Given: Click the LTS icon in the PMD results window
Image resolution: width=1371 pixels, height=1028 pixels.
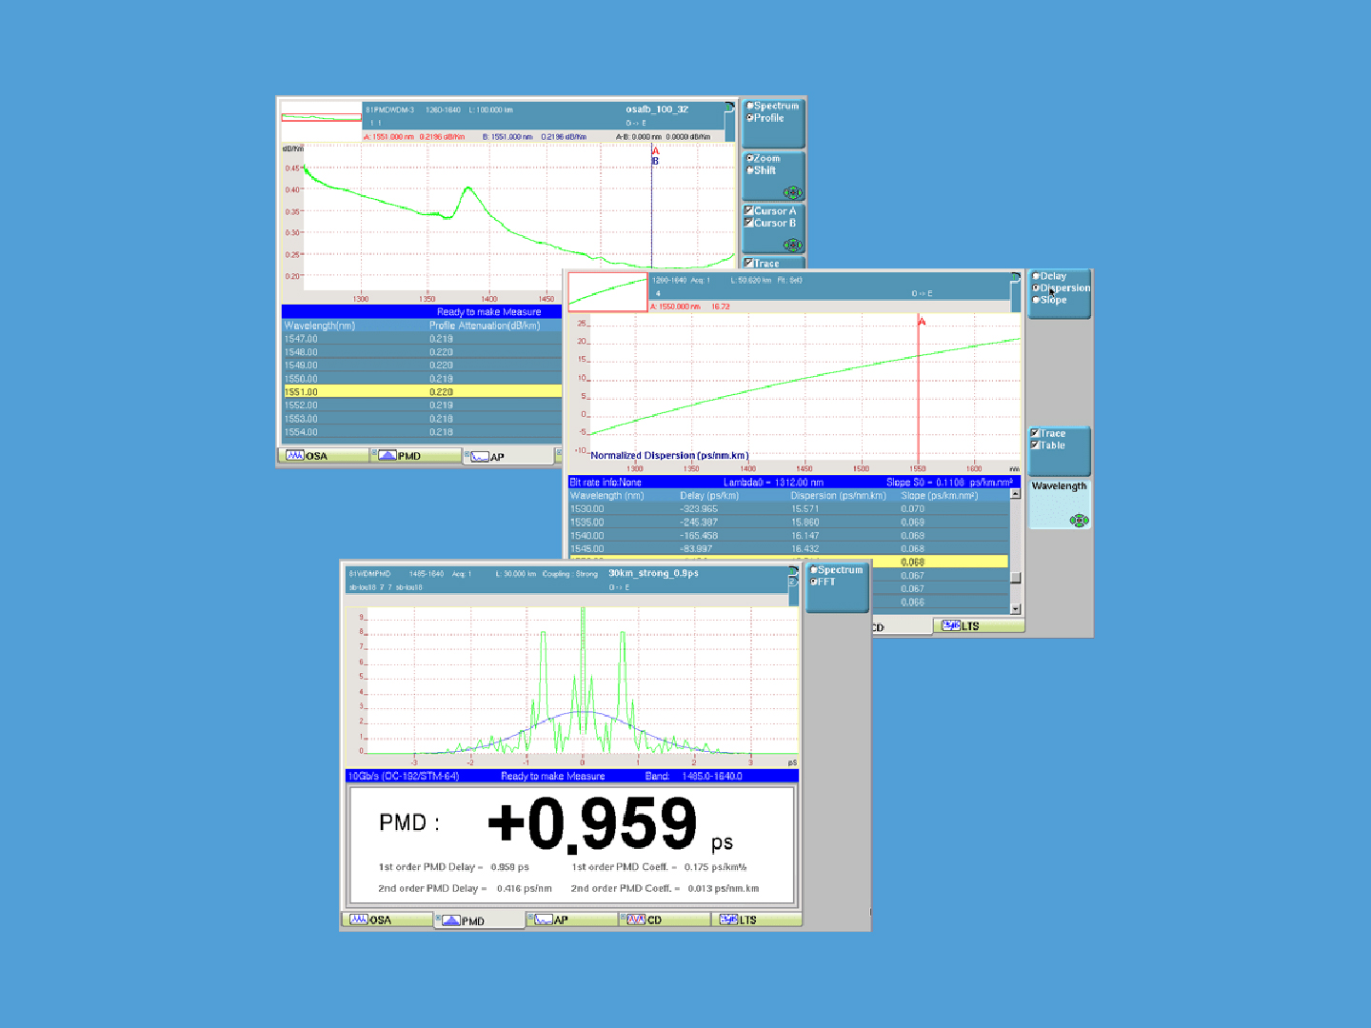Looking at the screenshot, I should tap(728, 919).
